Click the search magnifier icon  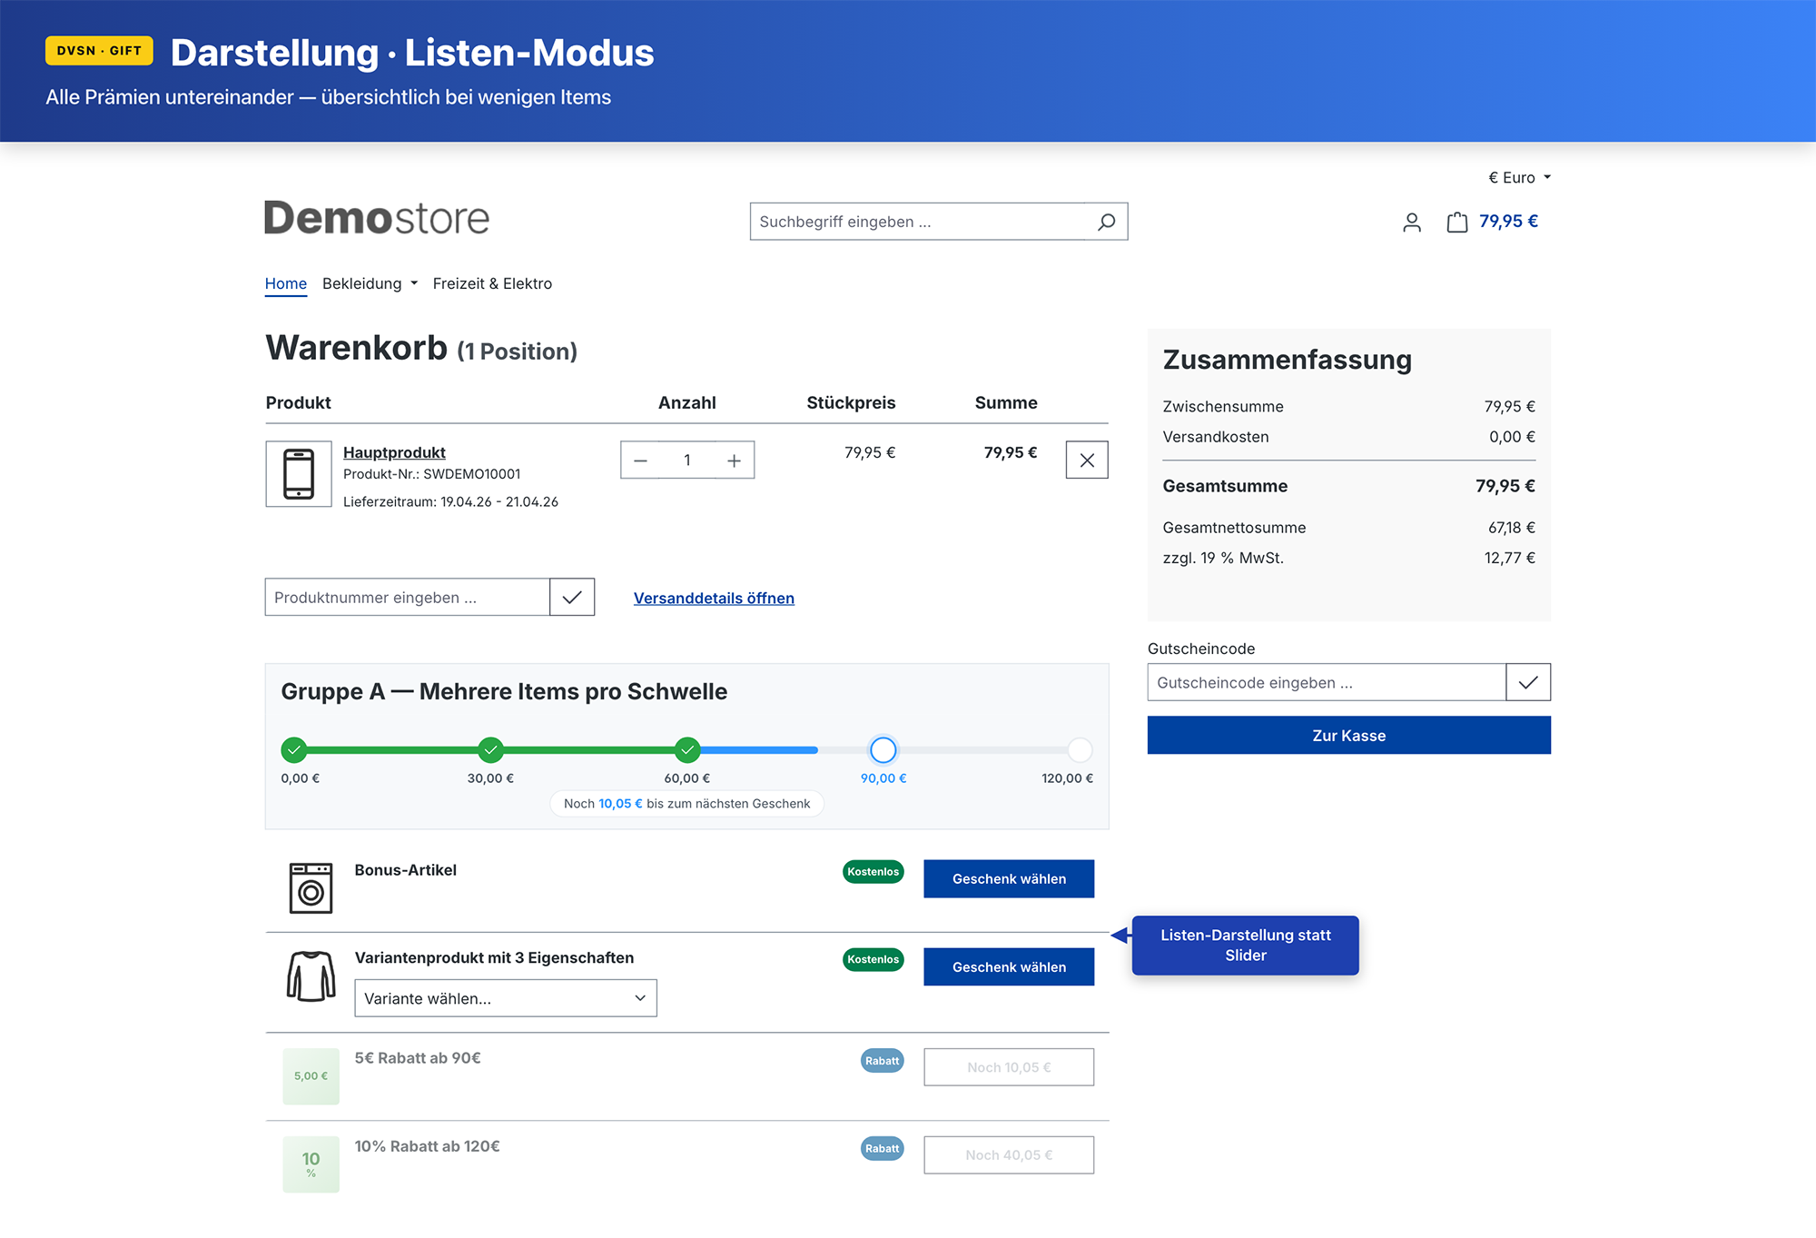pos(1106,222)
